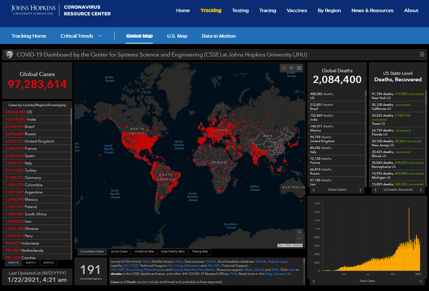
Task: Open the basemap gallery grid icon
Action: click(299, 67)
